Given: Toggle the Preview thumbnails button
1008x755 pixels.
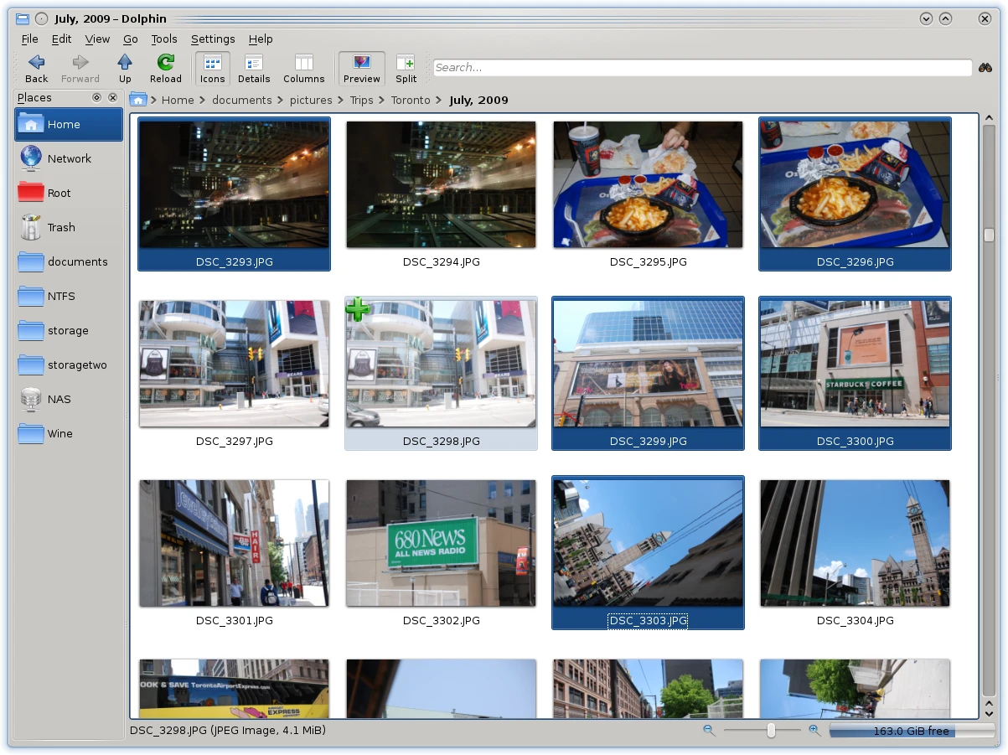Looking at the screenshot, I should [x=361, y=69].
